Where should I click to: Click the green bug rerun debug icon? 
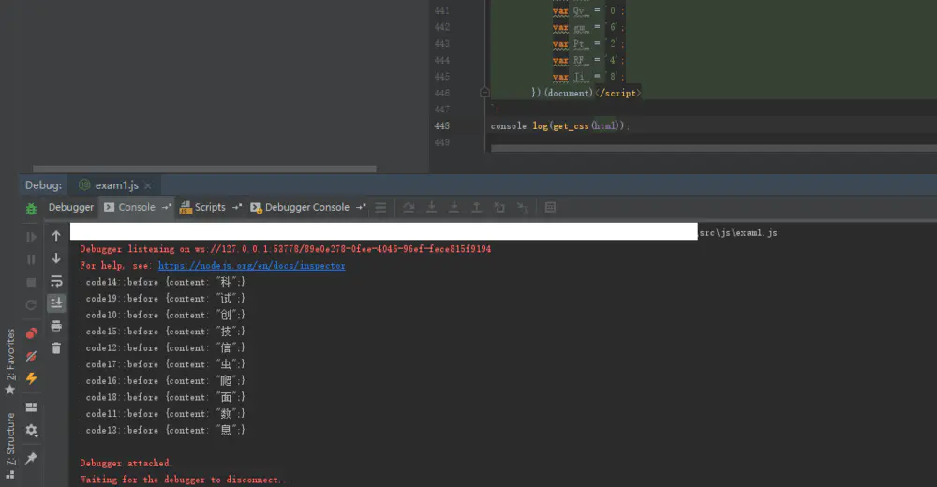point(31,209)
